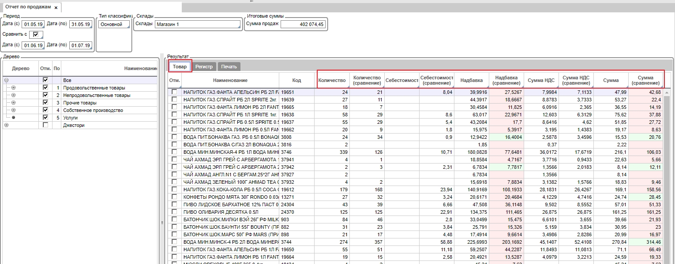
Task: Open the Склады Магазин 1 dropdown
Action: [198, 24]
